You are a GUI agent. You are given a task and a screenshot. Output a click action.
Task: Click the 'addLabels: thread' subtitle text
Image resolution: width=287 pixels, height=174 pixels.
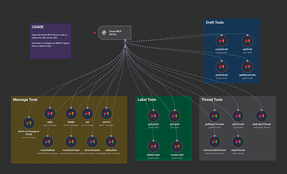click(x=262, y=127)
